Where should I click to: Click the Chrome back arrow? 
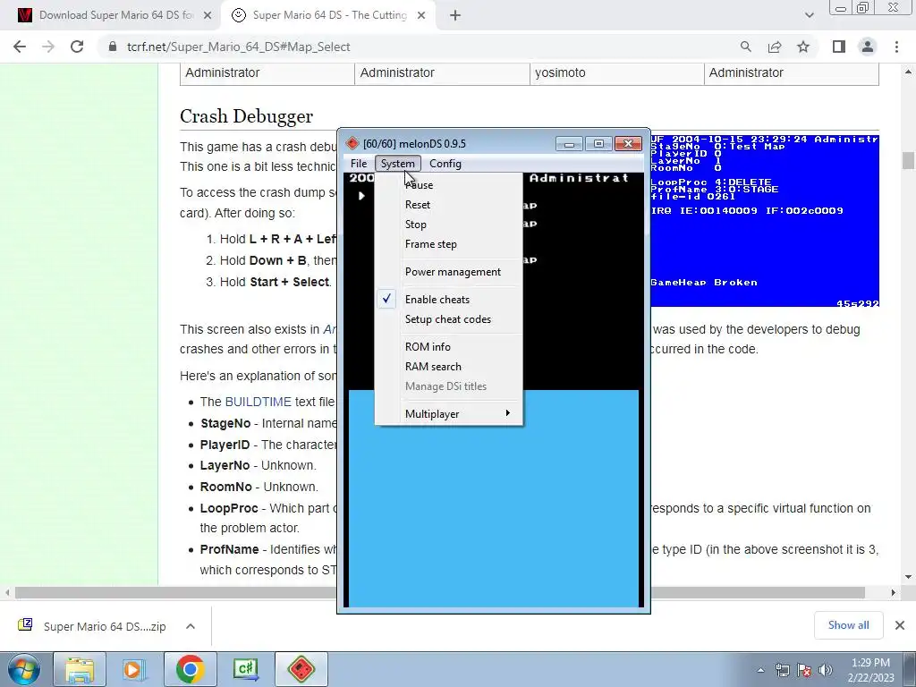(20, 47)
